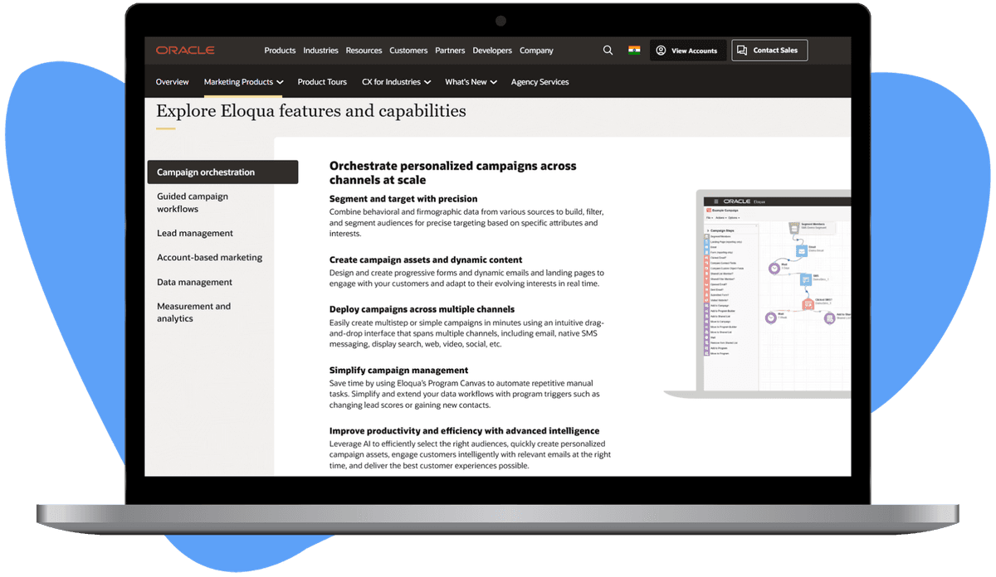
Task: Open the Lead management sidebar section
Action: tap(195, 233)
